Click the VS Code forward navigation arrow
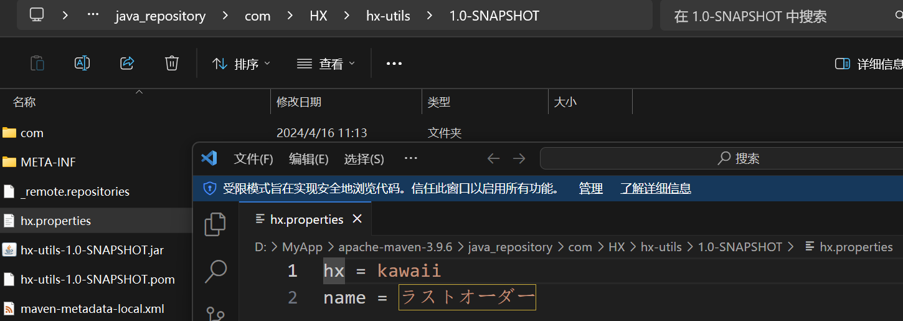 point(519,159)
